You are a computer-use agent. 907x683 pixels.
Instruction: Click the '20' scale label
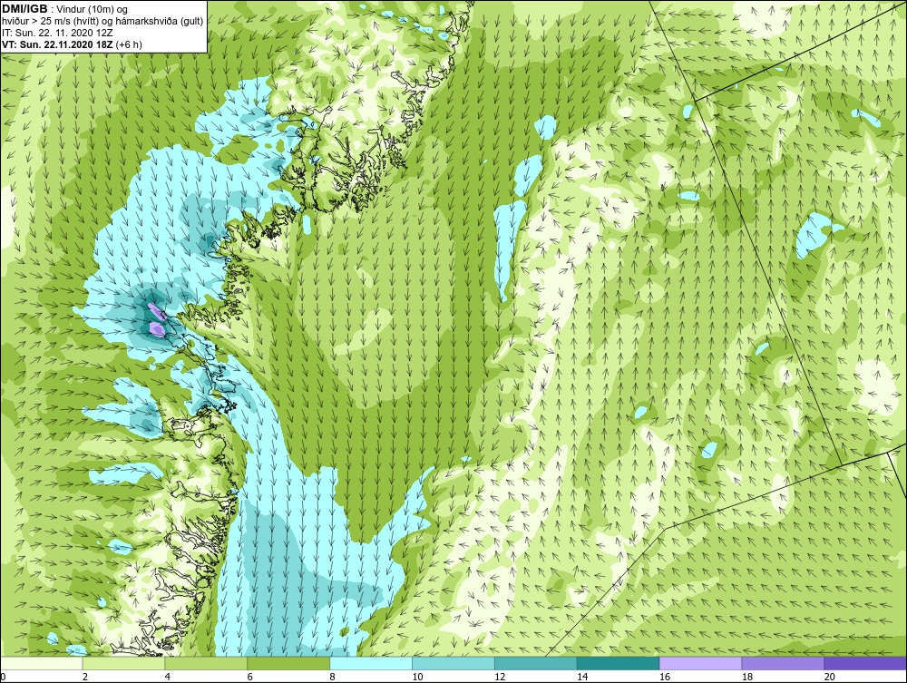830,677
